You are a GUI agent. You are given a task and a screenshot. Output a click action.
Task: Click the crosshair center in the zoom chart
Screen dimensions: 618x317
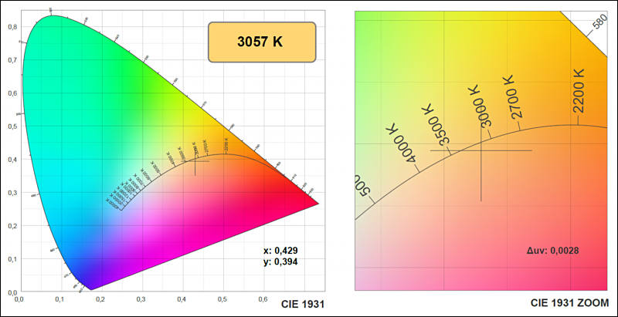coord(480,150)
